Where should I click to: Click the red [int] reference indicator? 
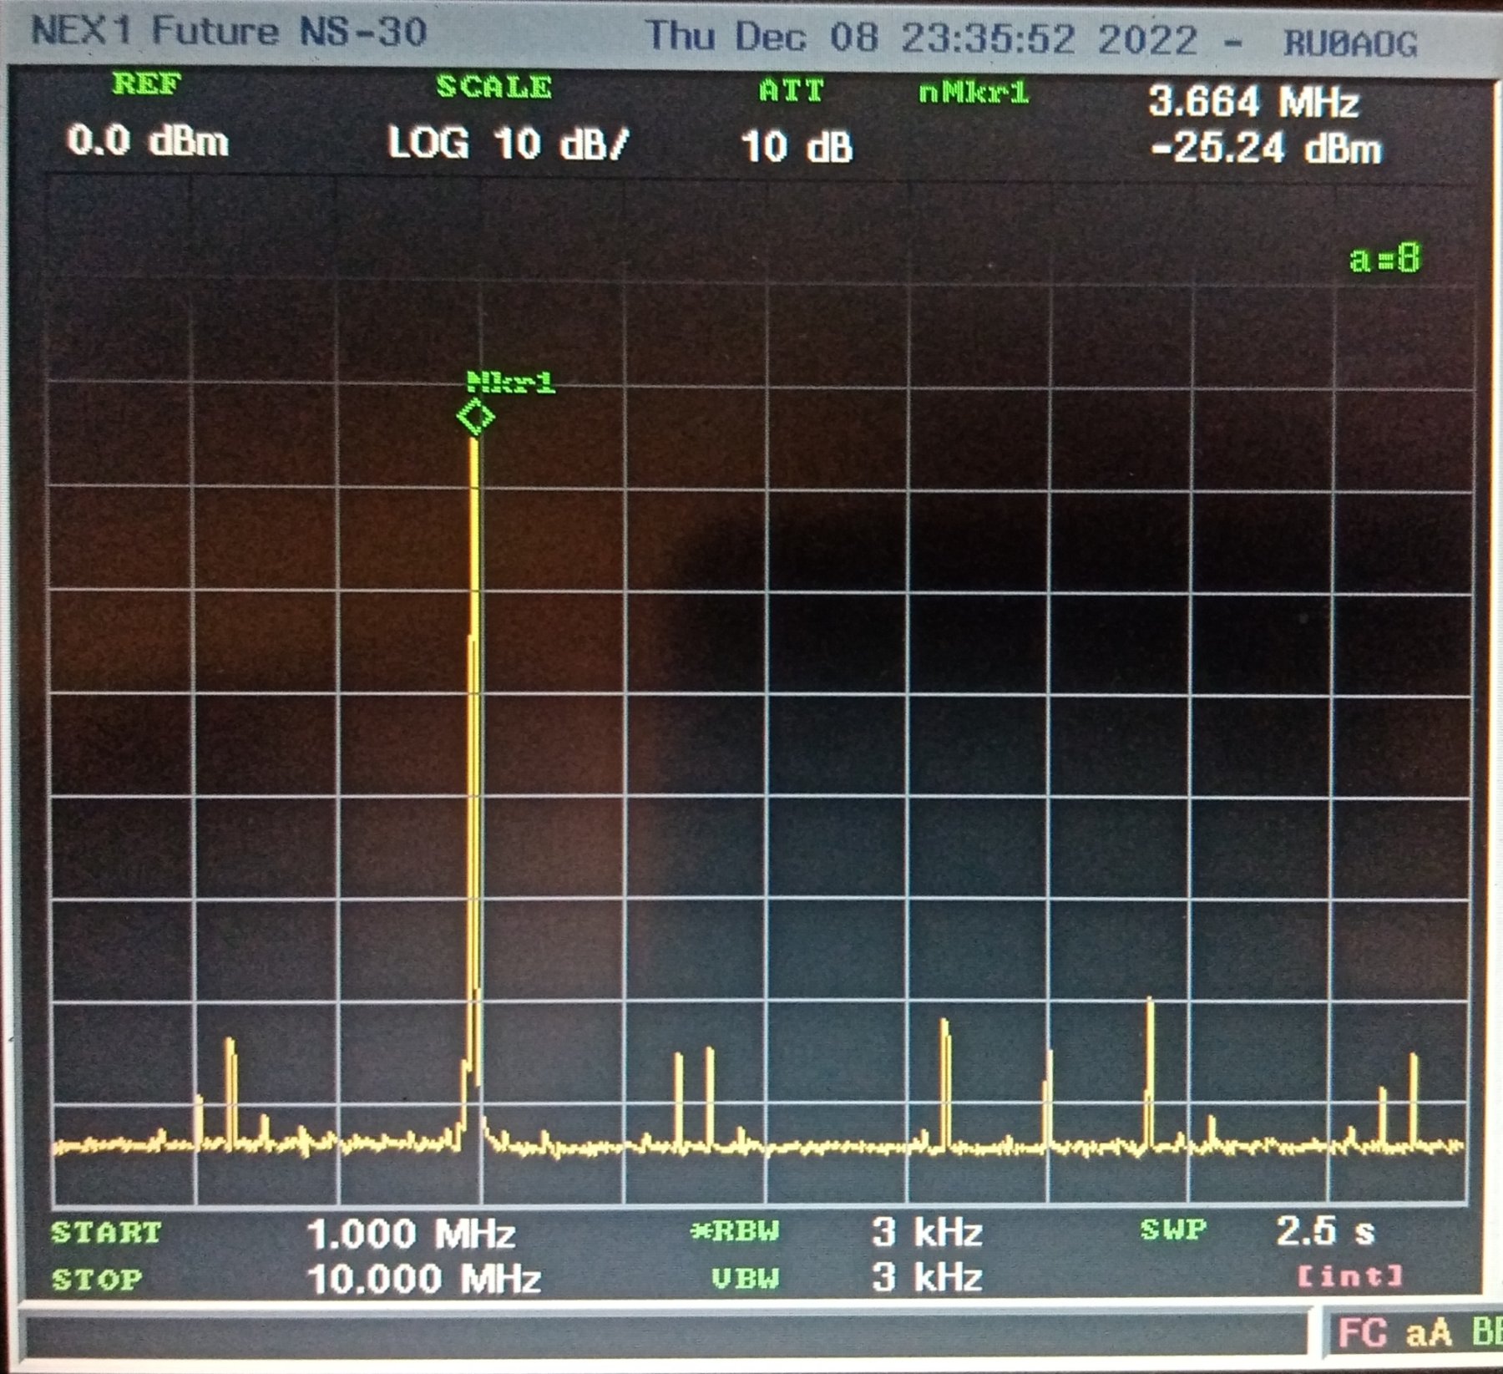(x=1349, y=1275)
